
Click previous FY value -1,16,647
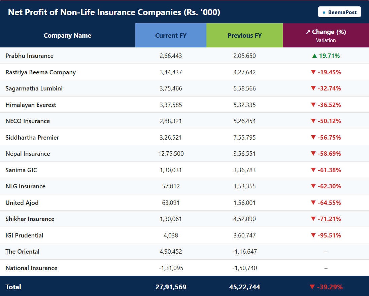(x=244, y=252)
